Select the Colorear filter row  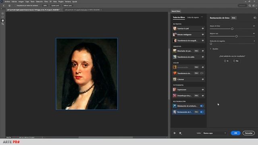point(188,79)
